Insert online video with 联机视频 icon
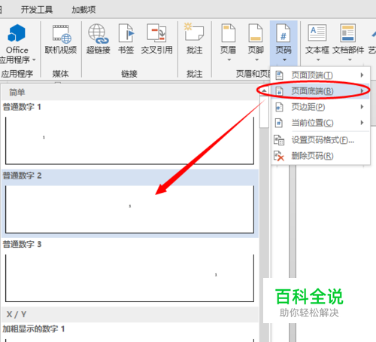The height and width of the screenshot is (342, 376). coord(62,34)
